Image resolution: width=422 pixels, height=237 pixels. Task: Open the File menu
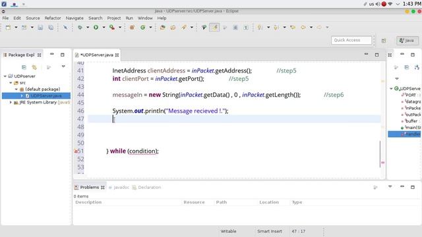pos(5,18)
